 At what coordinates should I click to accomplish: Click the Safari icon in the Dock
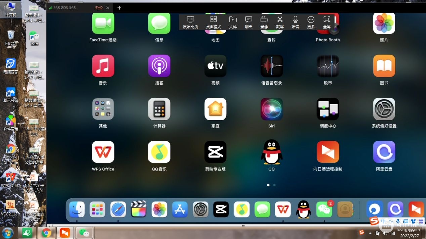point(118,209)
